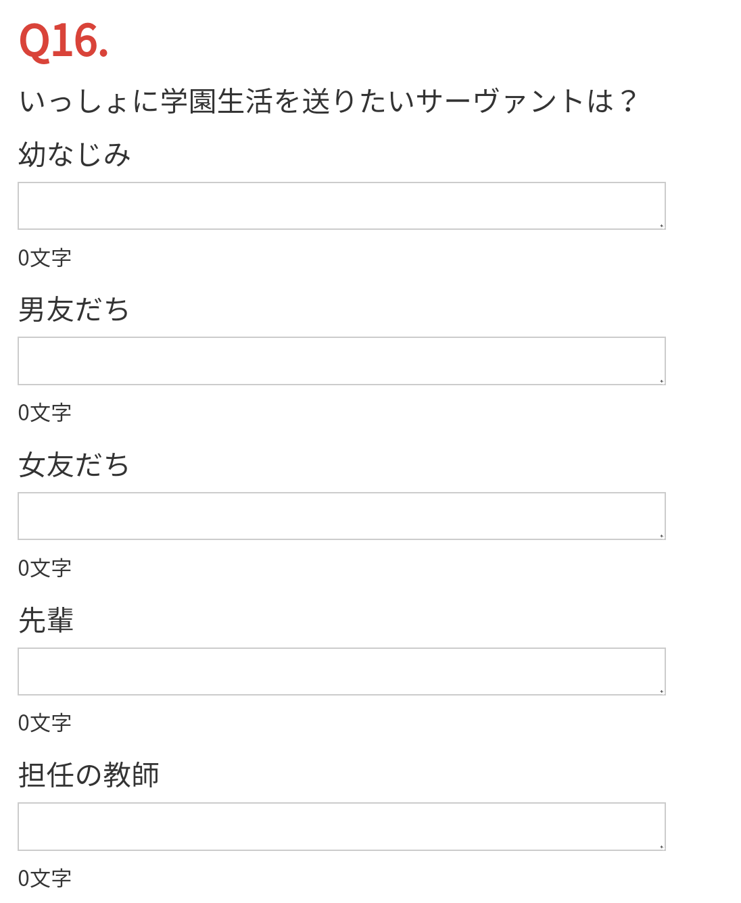Click the resize handle on 先輩 textarea
Viewport: 741px width, 903px height.
(x=661, y=691)
